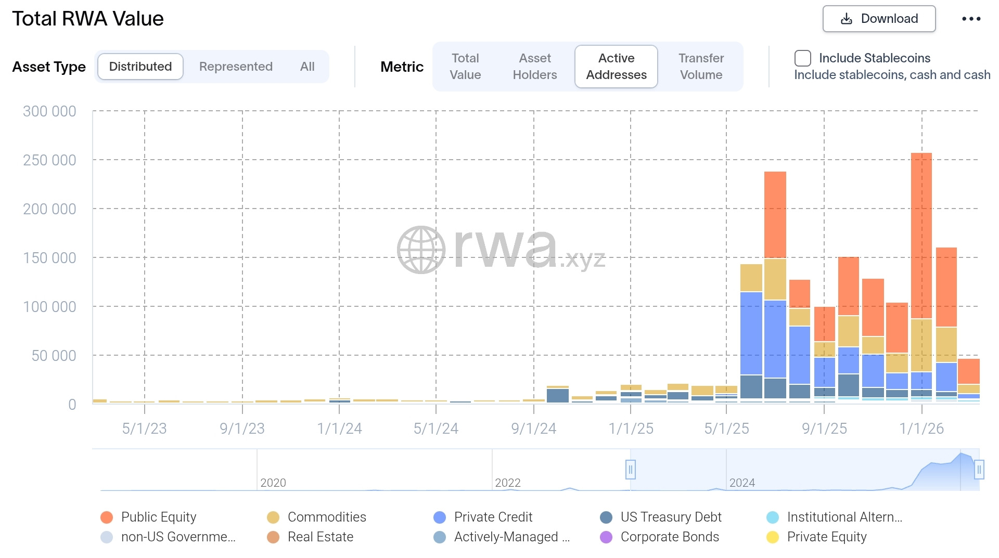
Task: Click right handle of time range slider
Action: (979, 470)
